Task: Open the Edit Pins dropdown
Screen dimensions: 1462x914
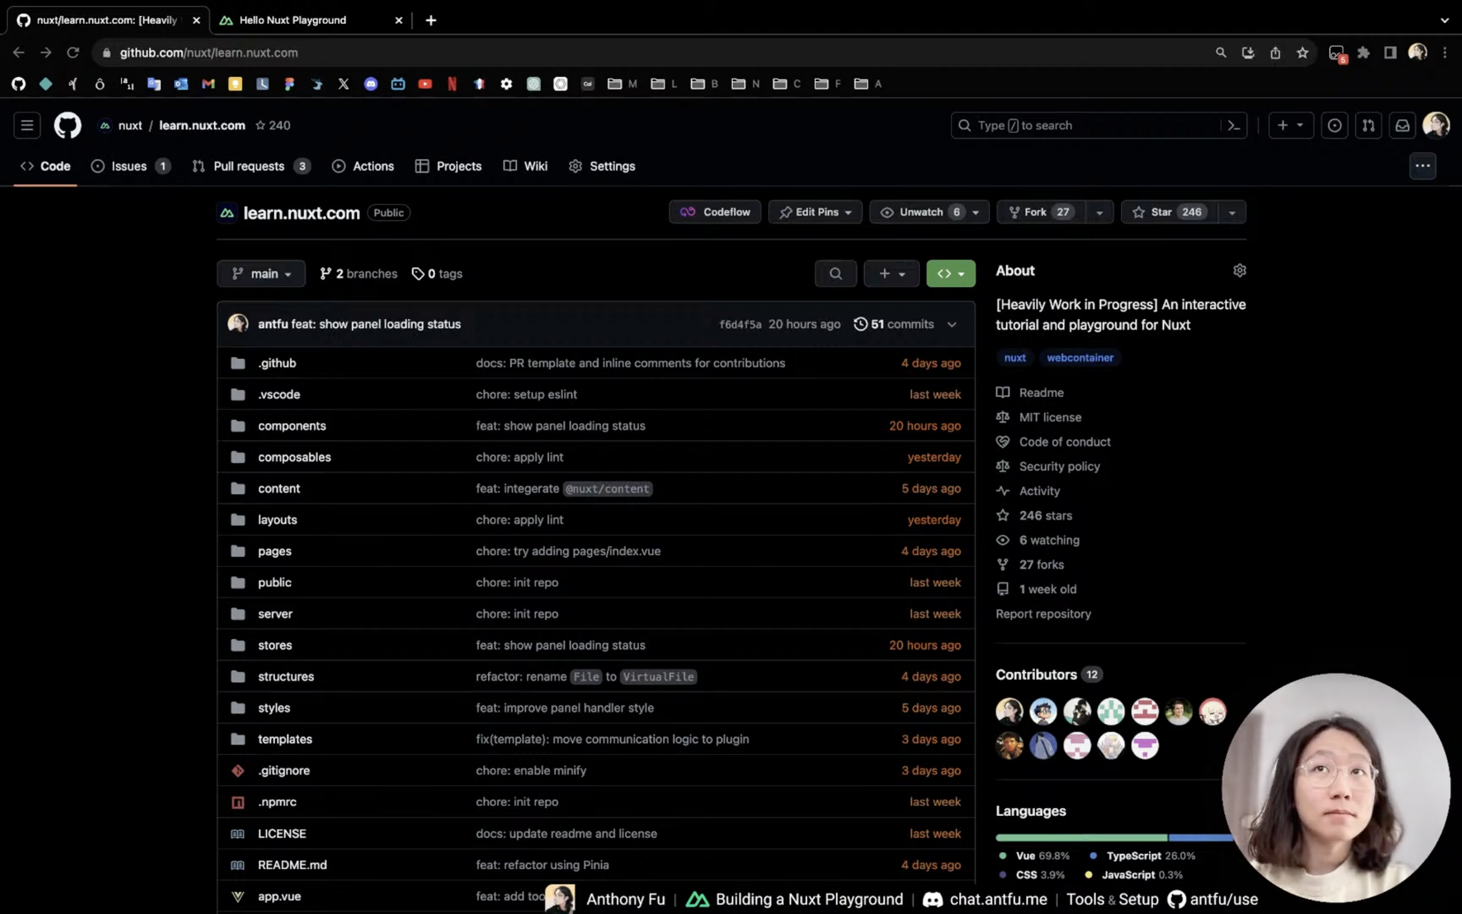Action: 814,212
